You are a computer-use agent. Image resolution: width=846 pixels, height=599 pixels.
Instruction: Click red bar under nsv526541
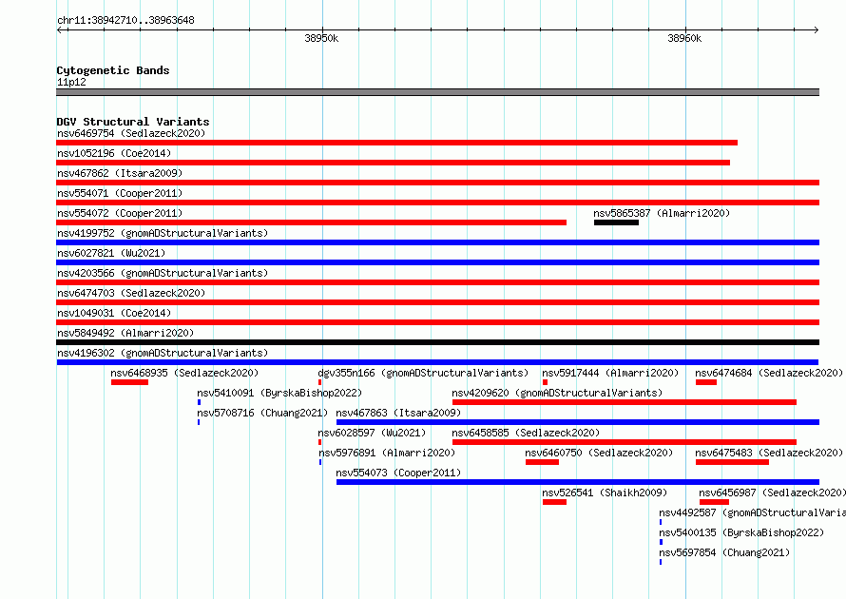554,502
